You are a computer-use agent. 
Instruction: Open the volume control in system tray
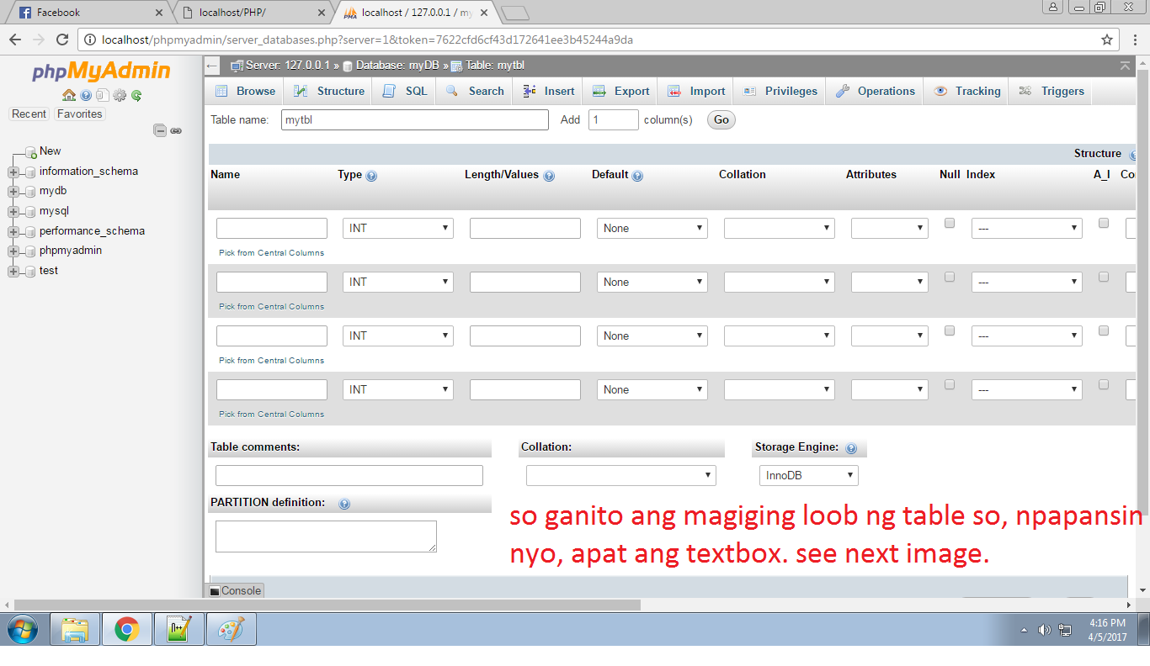tap(1045, 628)
